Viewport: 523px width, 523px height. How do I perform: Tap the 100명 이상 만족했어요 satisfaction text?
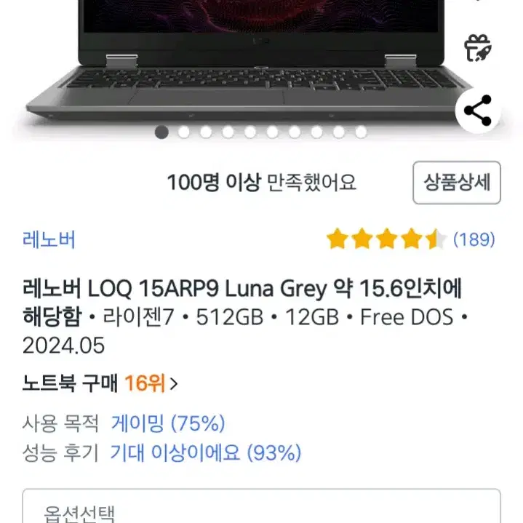[262, 183]
